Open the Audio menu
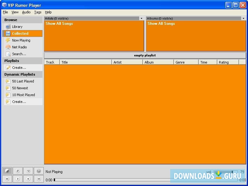This screenshot has width=248, height=186. click(x=26, y=12)
